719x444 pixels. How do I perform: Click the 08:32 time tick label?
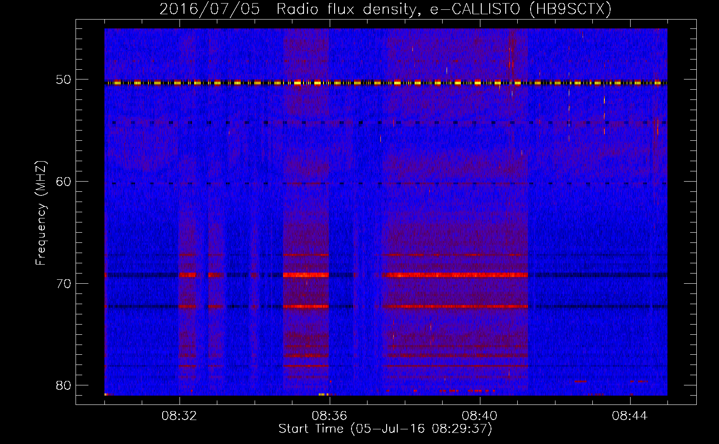pyautogui.click(x=179, y=416)
